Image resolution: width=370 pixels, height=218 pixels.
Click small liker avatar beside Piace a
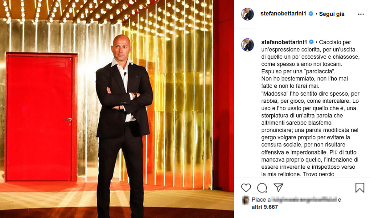point(245,200)
